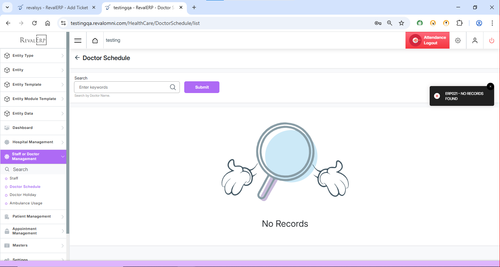This screenshot has height=267, width=500.
Task: Select the Staff submenu item
Action: (x=14, y=178)
